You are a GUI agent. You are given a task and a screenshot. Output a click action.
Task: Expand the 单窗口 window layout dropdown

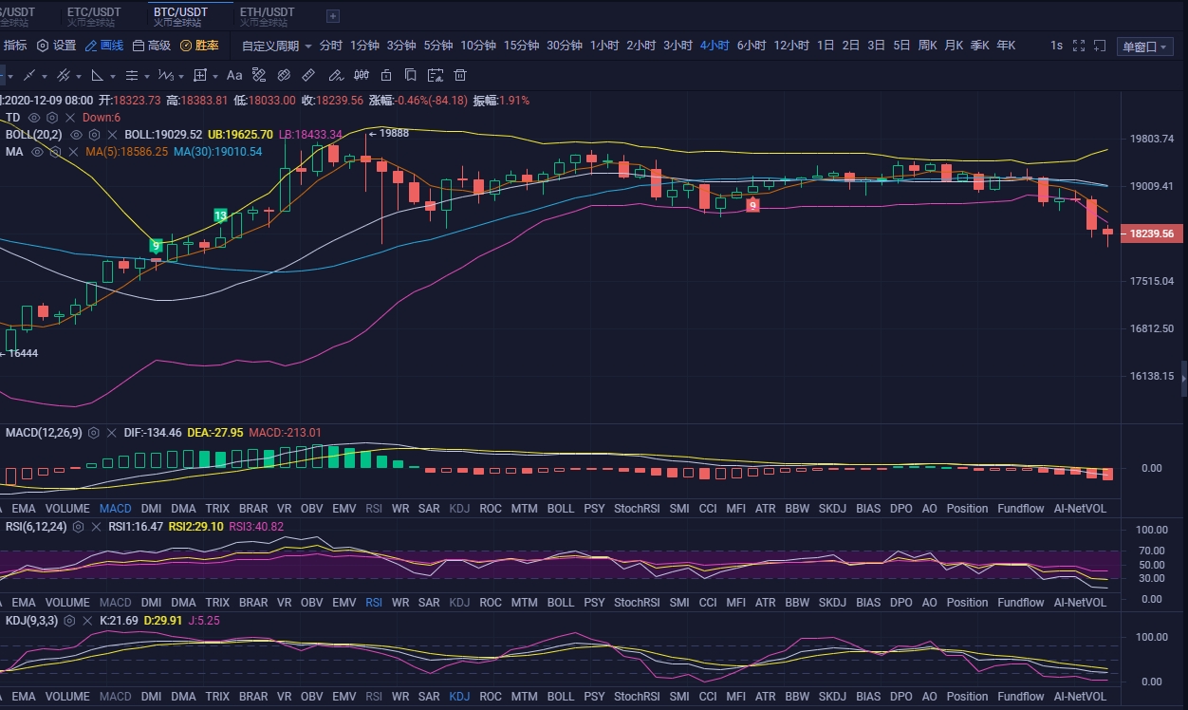pos(1144,47)
